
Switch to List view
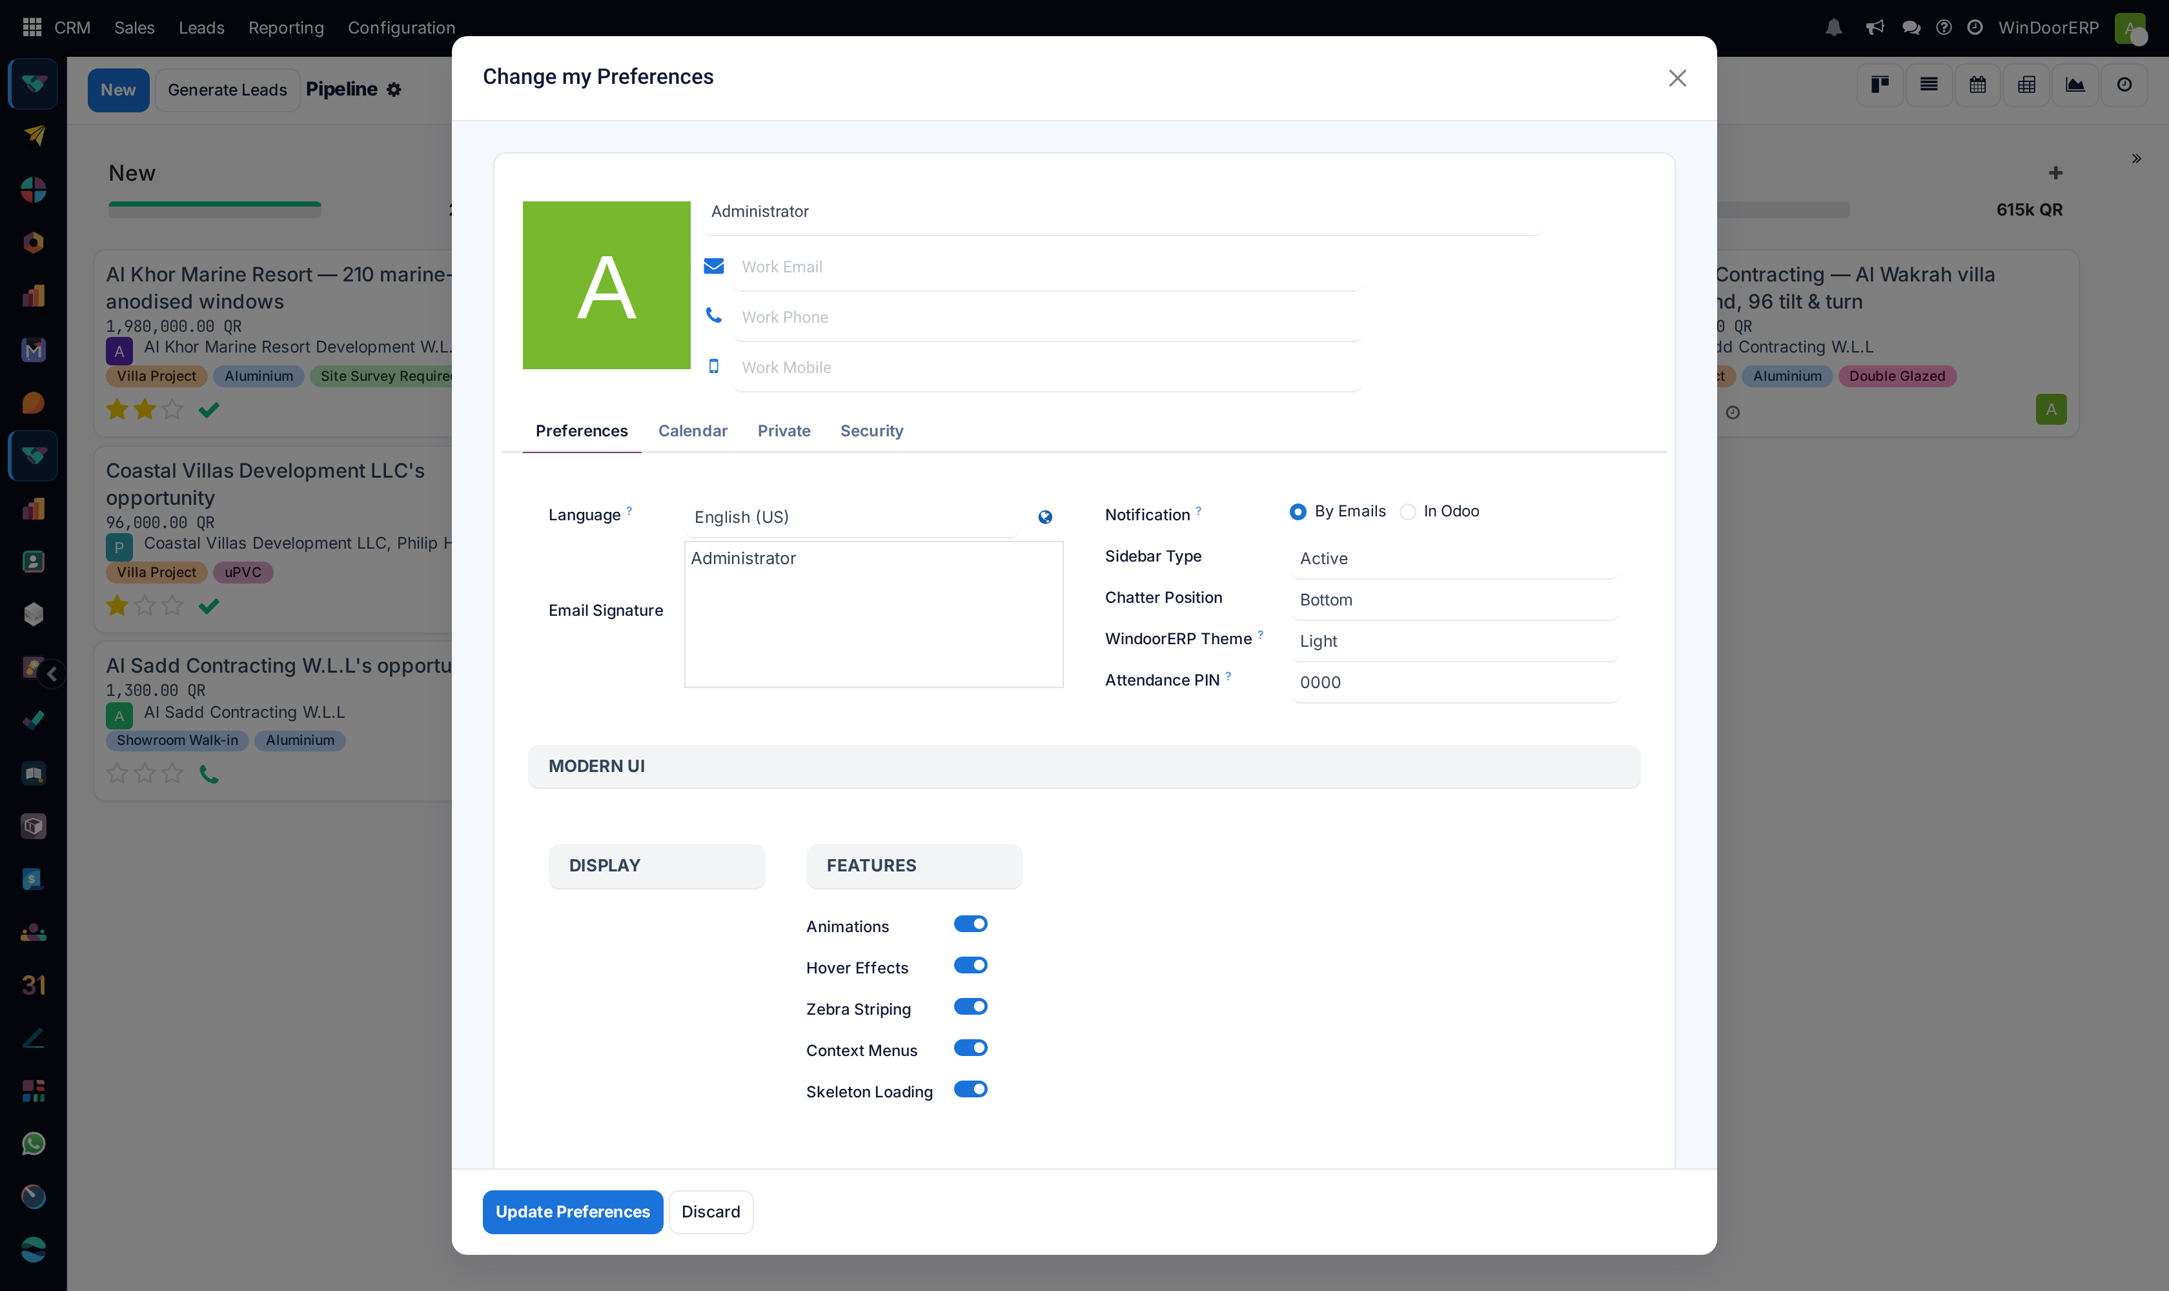[x=1929, y=85]
